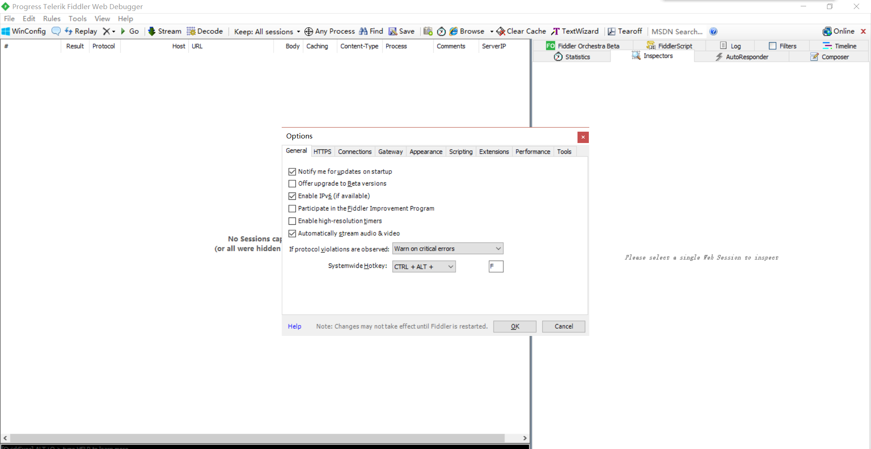The width and height of the screenshot is (871, 449).
Task: Click the hotkey letter input field
Action: (496, 266)
